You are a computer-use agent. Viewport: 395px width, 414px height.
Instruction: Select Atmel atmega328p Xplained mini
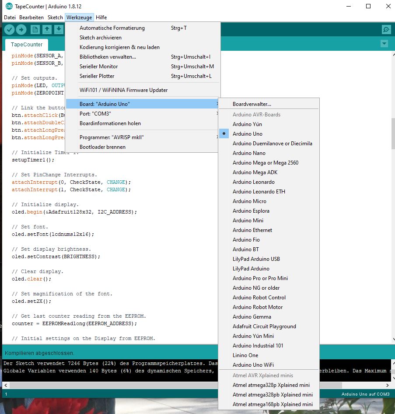point(269,385)
